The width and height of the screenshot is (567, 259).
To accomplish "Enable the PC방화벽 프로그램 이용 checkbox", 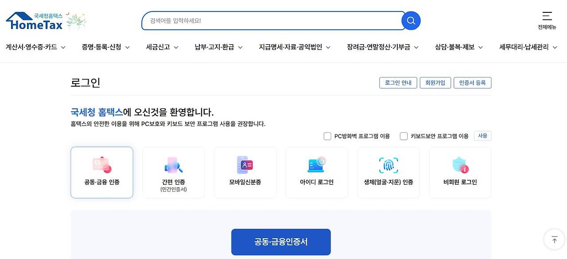I will pyautogui.click(x=327, y=136).
